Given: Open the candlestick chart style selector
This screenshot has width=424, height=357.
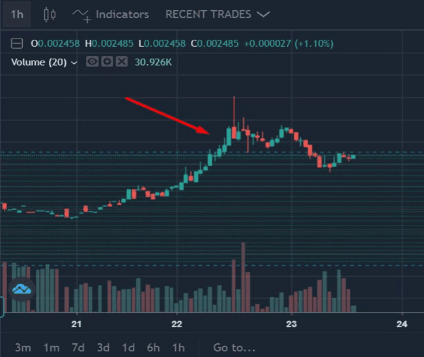Looking at the screenshot, I should pyautogui.click(x=49, y=14).
